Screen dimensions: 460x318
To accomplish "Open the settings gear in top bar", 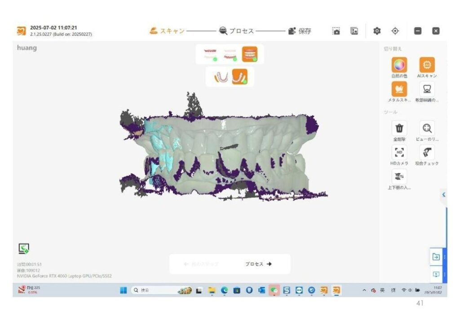I will click(x=377, y=31).
